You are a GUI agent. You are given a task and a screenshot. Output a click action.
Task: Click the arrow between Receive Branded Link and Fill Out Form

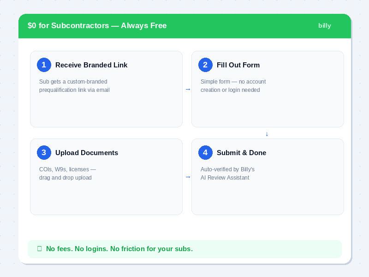pos(187,89)
